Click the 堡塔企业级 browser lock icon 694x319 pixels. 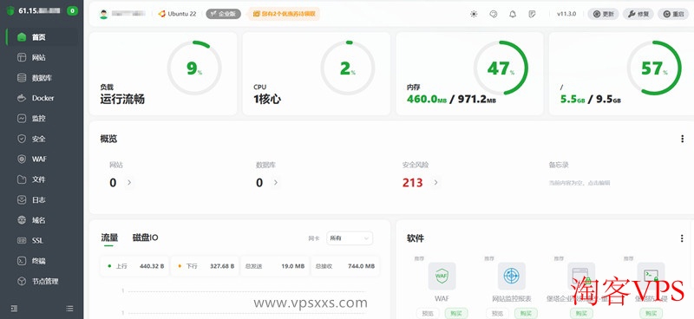click(x=581, y=276)
